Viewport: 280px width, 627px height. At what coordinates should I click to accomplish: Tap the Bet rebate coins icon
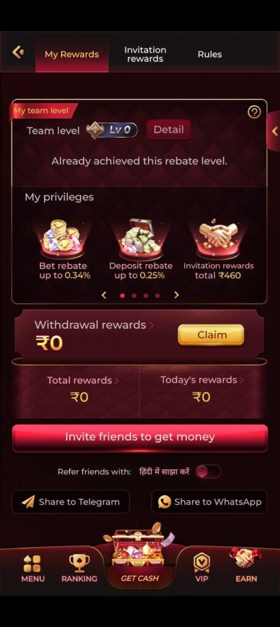(62, 238)
